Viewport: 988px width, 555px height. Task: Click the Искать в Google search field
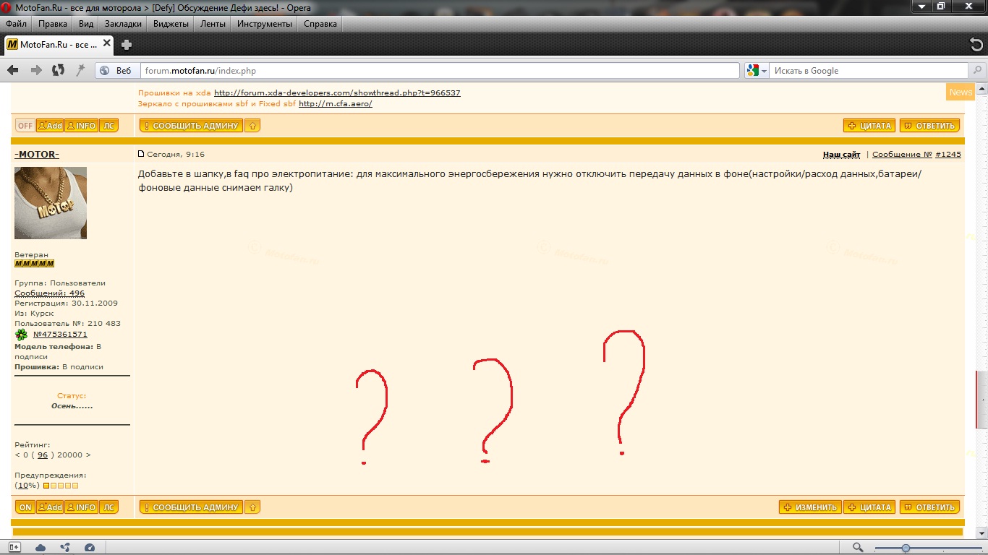[x=868, y=70]
